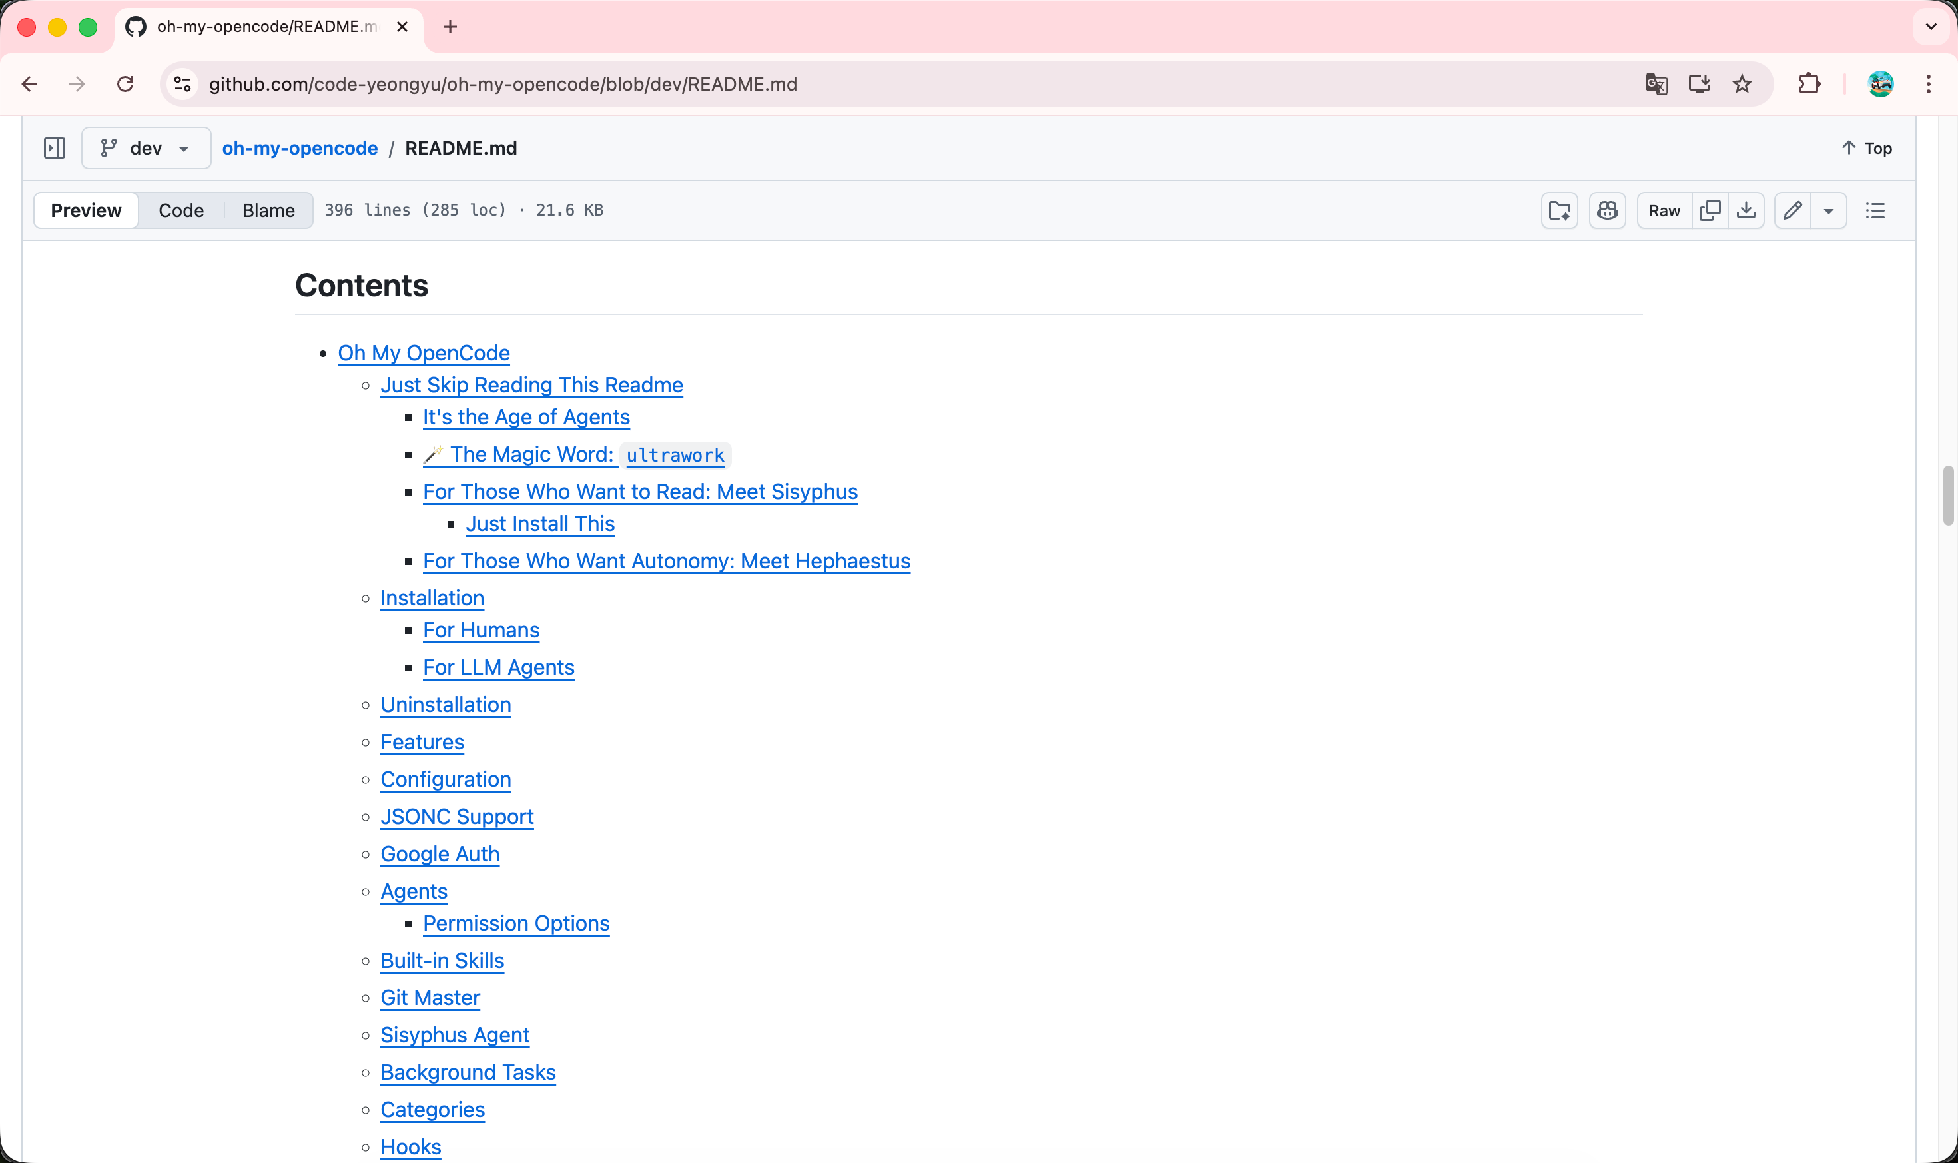
Task: Open the Sisyphus Agent contents link
Action: (x=454, y=1035)
